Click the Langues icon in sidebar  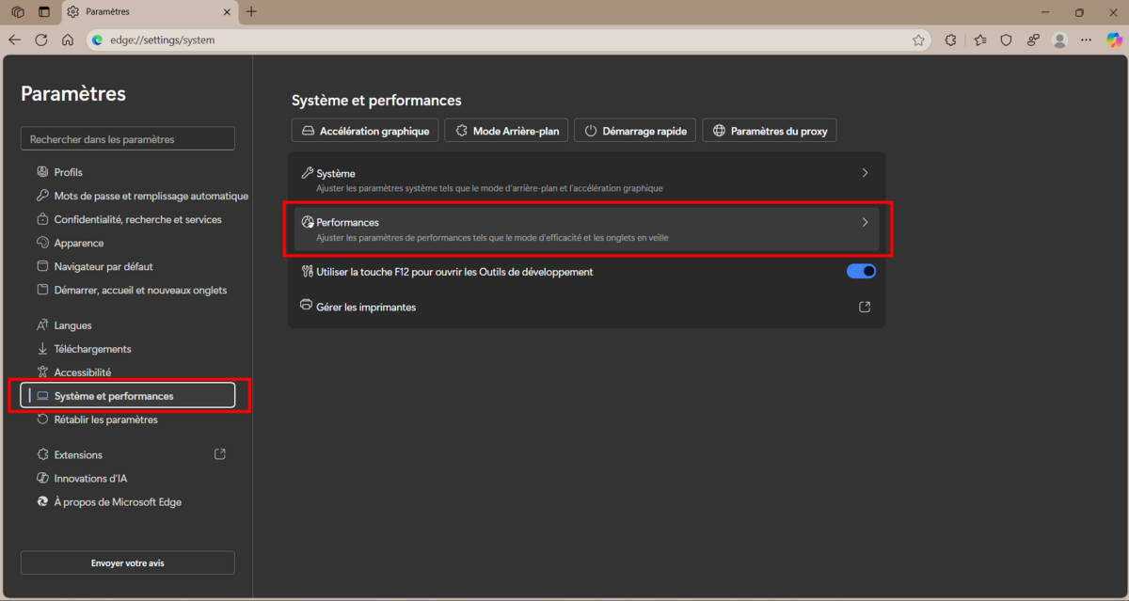point(42,325)
